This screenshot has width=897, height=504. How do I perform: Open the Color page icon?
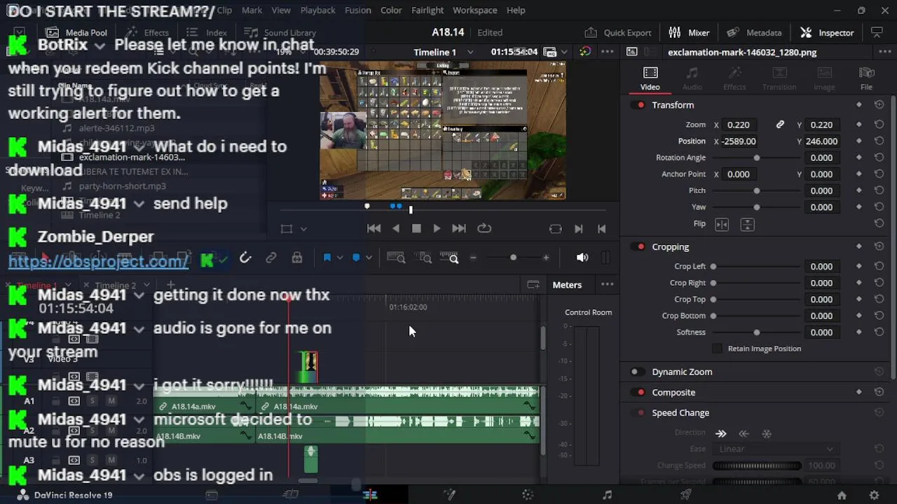click(528, 495)
